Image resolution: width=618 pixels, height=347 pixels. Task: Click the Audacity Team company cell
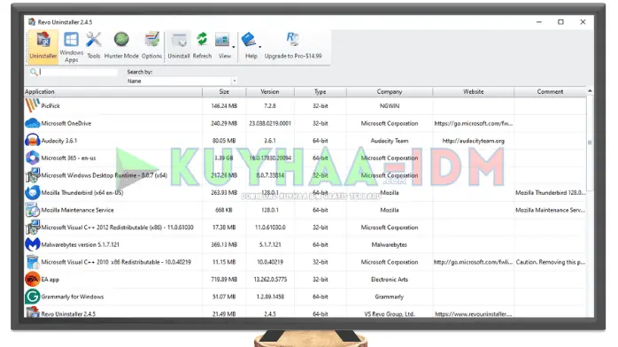click(390, 141)
